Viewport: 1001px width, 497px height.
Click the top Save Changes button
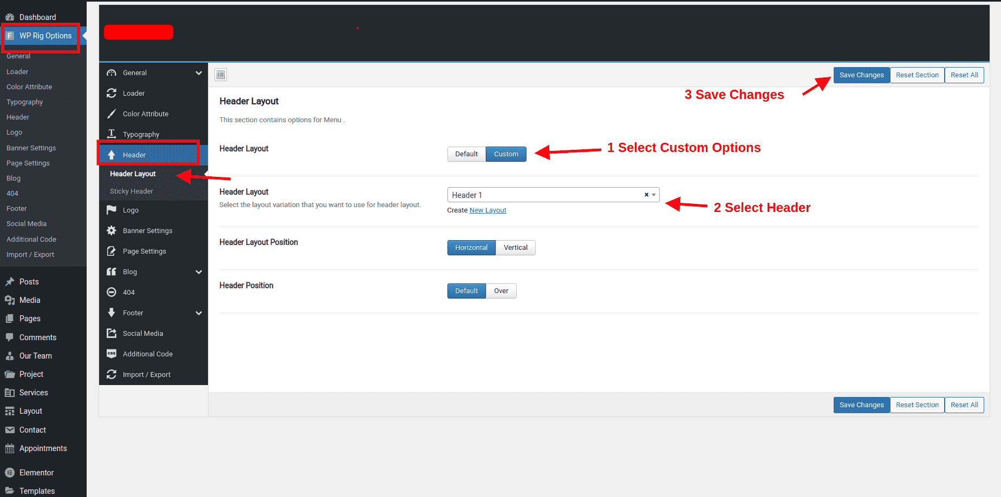tap(861, 75)
